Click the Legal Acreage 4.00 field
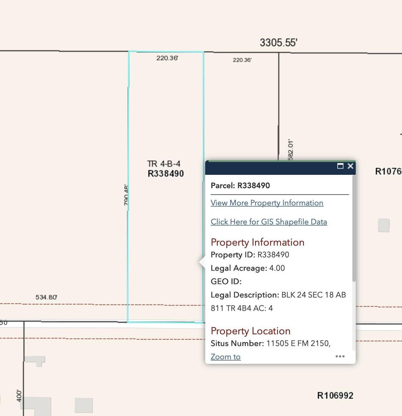Image resolution: width=402 pixels, height=416 pixels. [248, 268]
